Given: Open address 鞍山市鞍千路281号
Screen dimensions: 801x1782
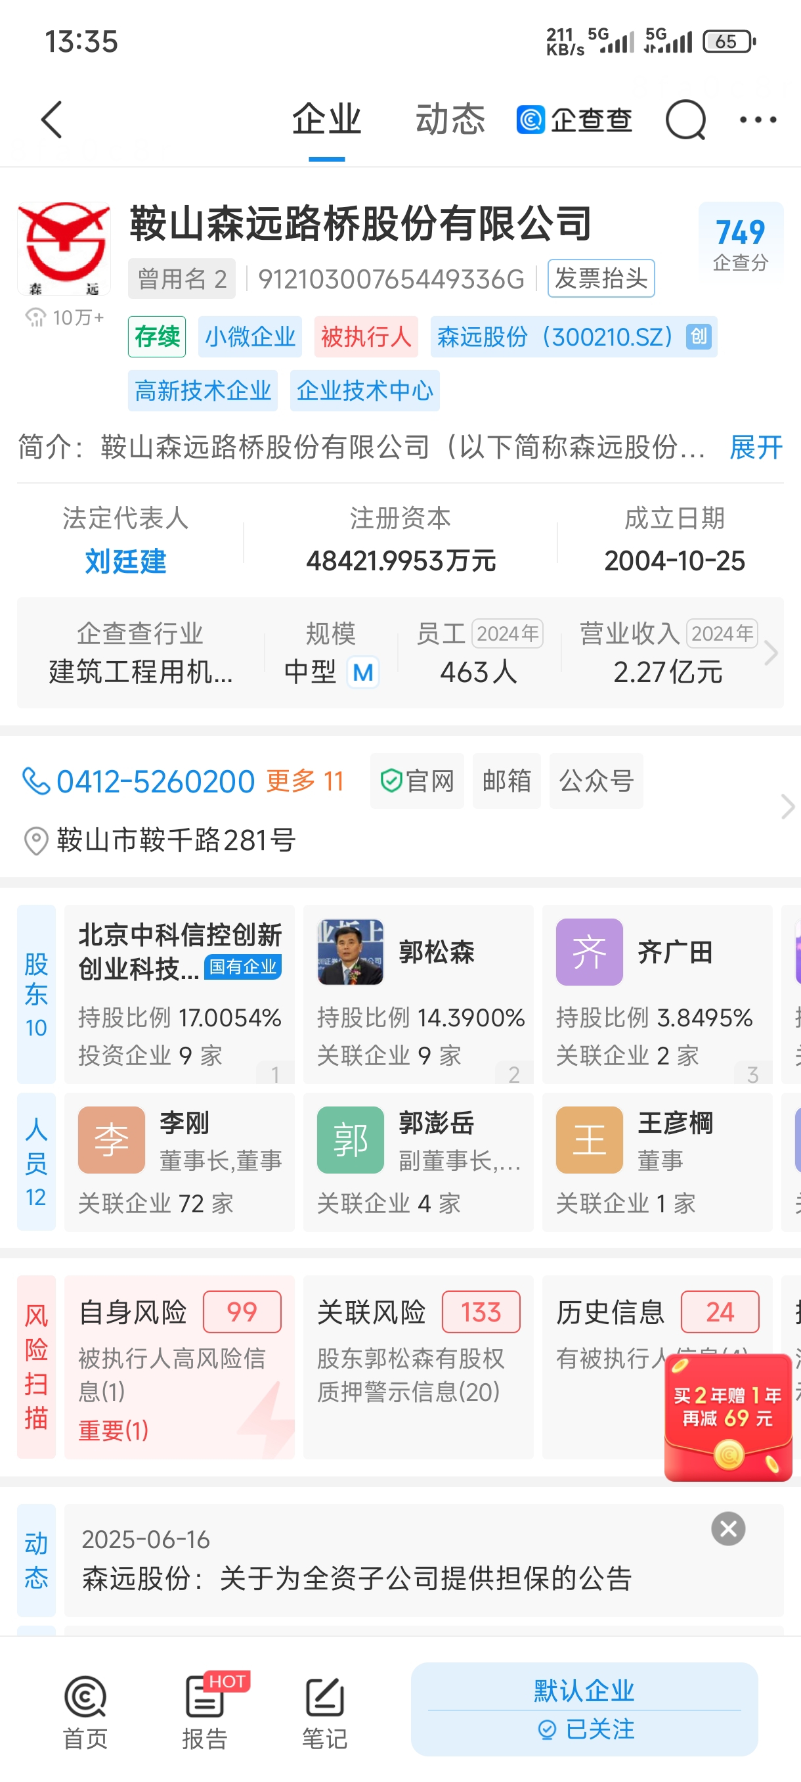Looking at the screenshot, I should point(176,840).
